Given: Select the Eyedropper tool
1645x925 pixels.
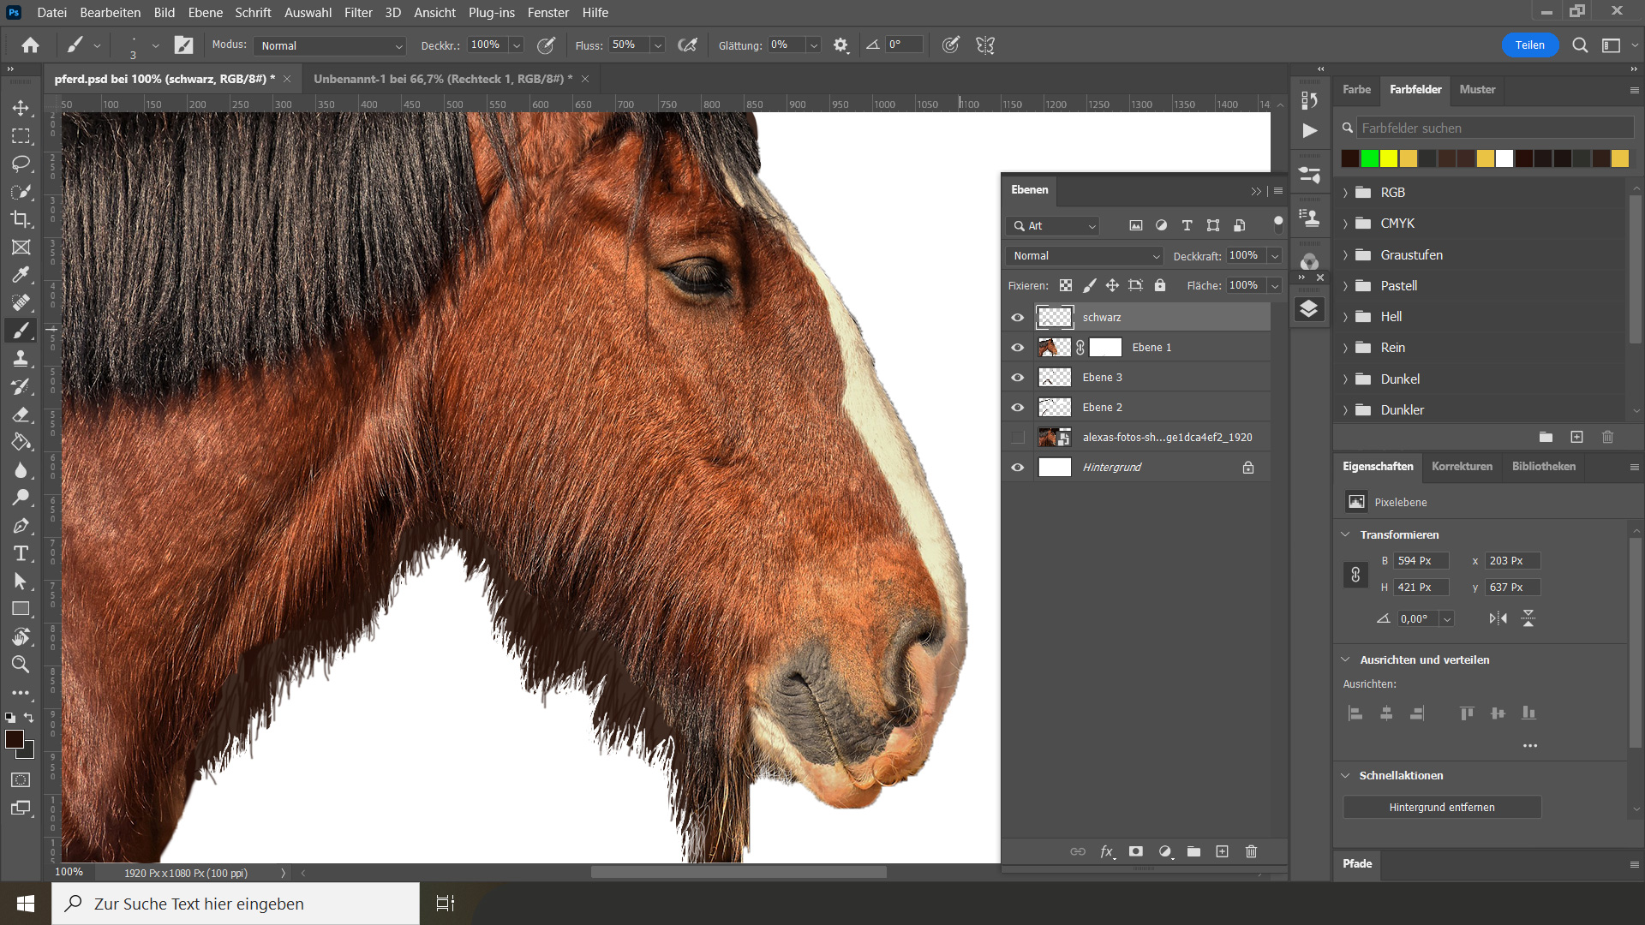Looking at the screenshot, I should (21, 275).
